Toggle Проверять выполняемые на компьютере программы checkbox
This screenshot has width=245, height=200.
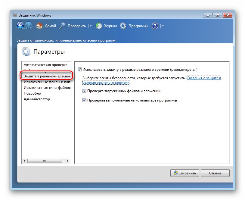(84, 100)
